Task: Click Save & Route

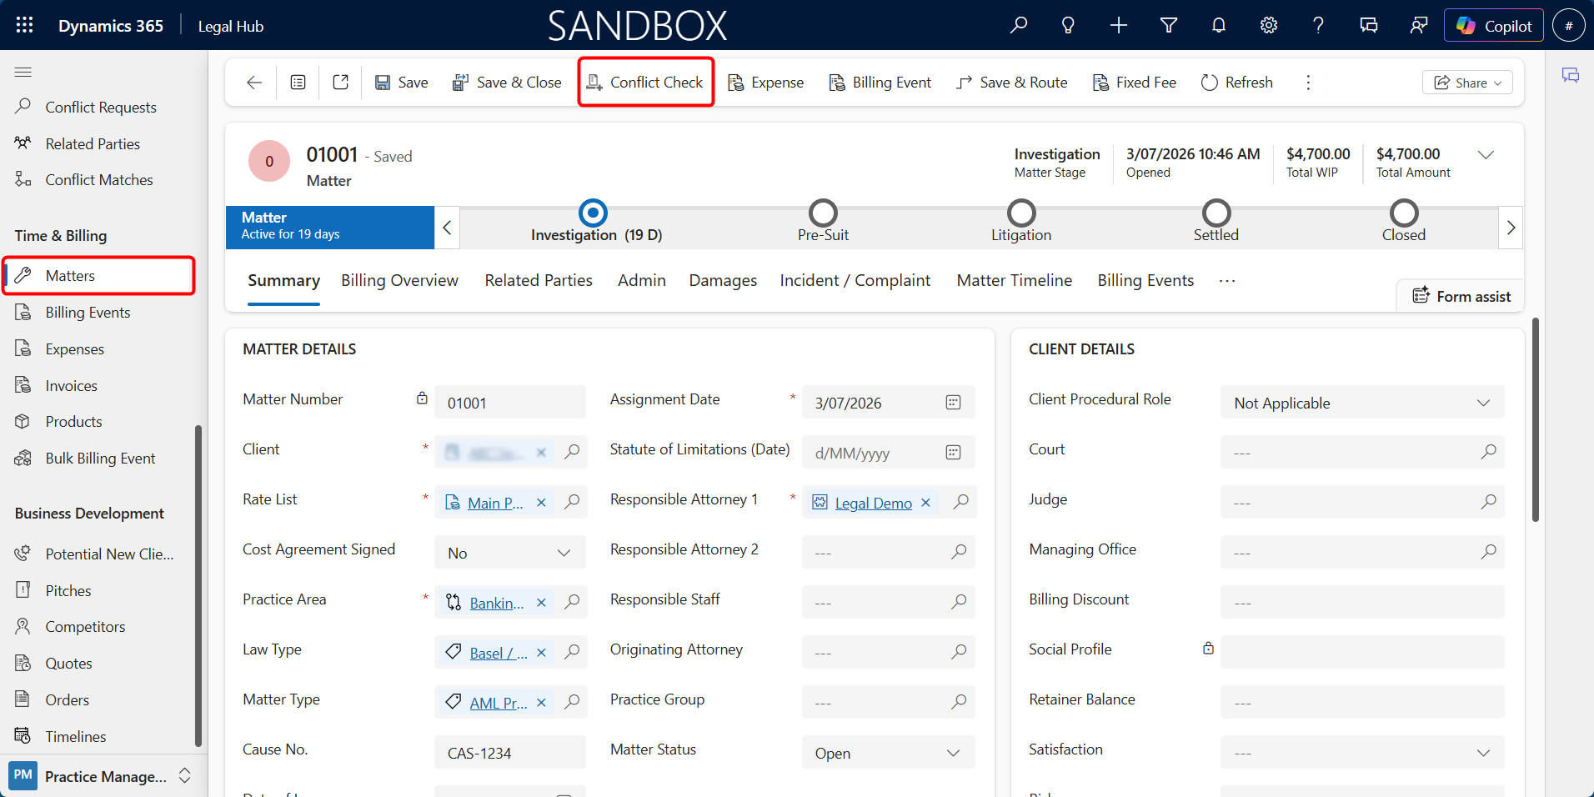Action: 1011,83
